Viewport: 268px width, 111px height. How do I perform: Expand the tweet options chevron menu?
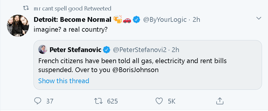(x=259, y=18)
